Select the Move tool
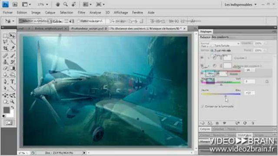This screenshot has width=278, height=156. 12,36
